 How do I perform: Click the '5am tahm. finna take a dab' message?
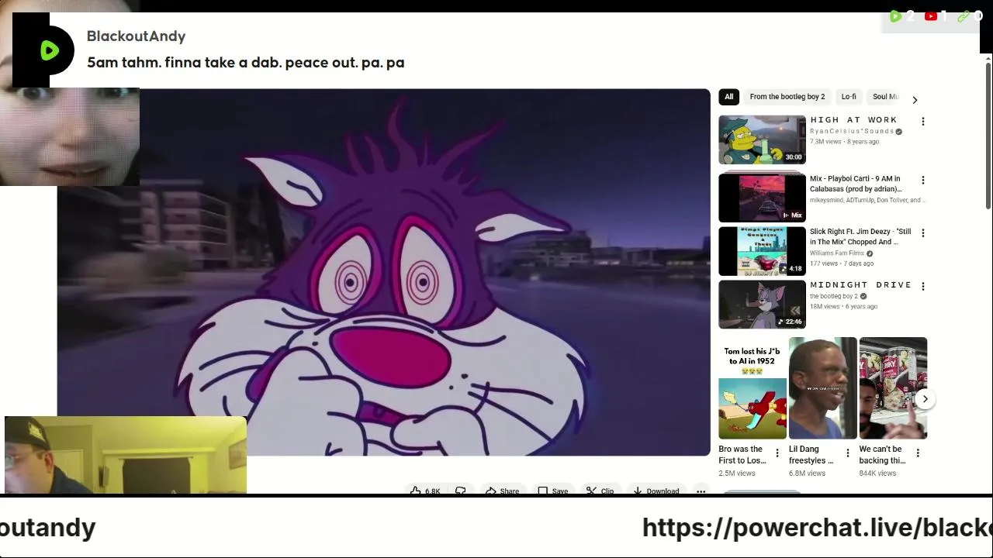point(245,63)
